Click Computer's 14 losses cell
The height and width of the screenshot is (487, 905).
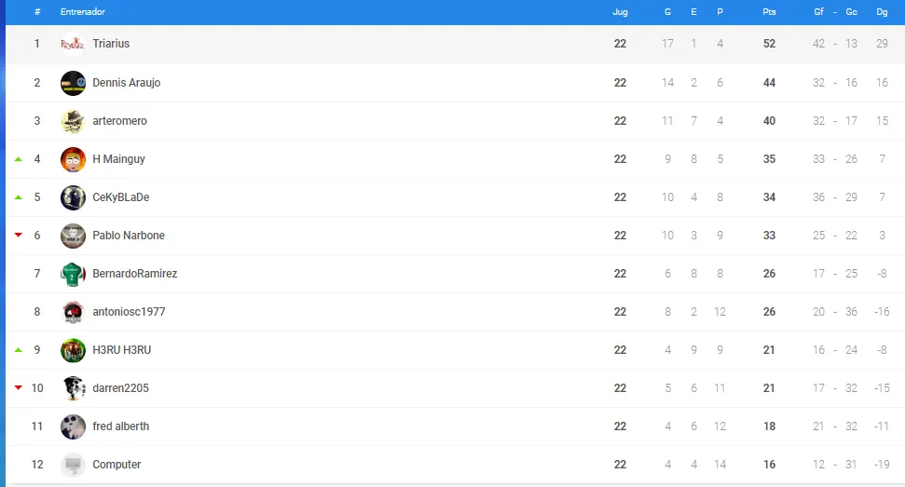(x=720, y=465)
